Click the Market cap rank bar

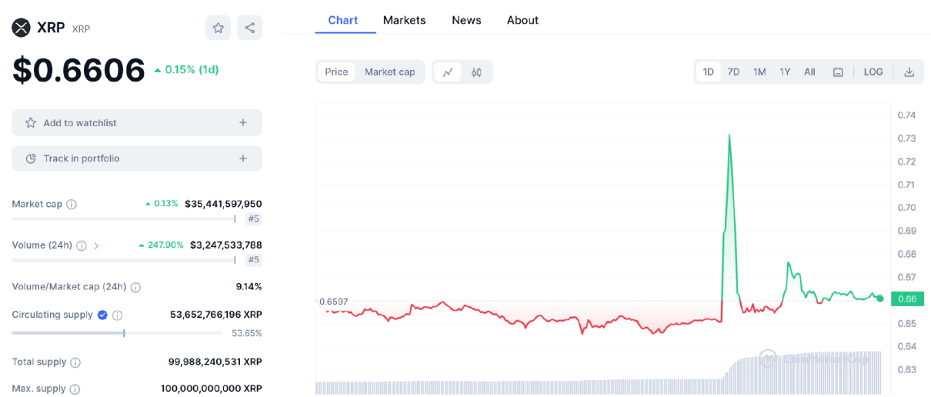coord(123,219)
